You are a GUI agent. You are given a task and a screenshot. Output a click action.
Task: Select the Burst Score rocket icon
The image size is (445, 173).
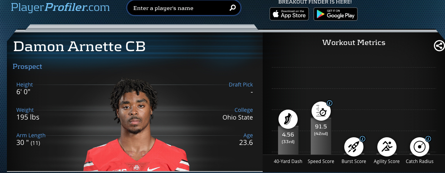pos(353,147)
